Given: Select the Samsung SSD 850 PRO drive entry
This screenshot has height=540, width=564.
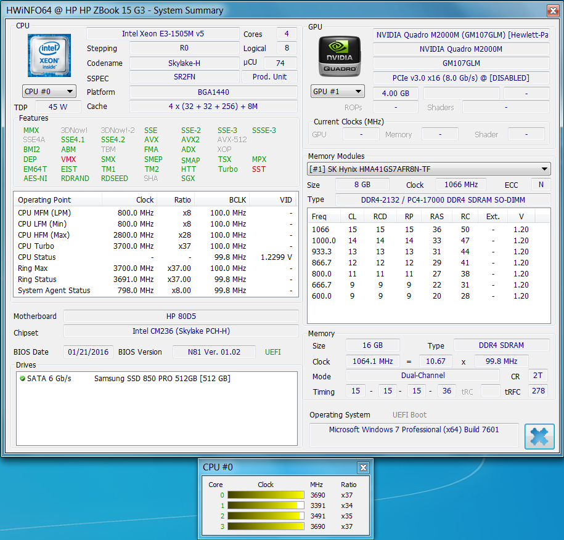Looking at the screenshot, I should (x=161, y=379).
